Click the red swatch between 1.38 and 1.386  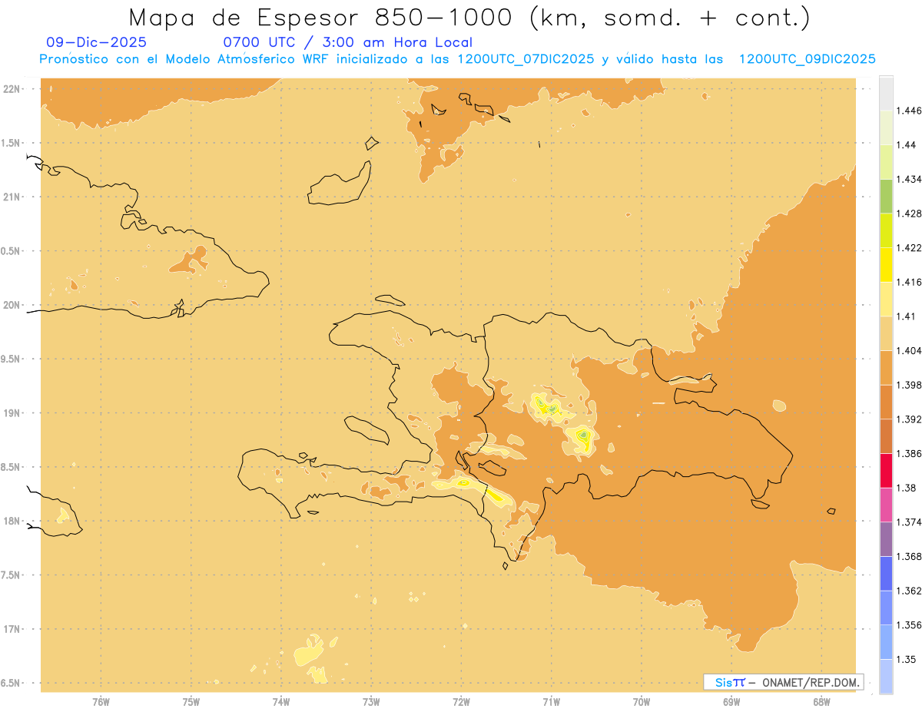(x=886, y=471)
